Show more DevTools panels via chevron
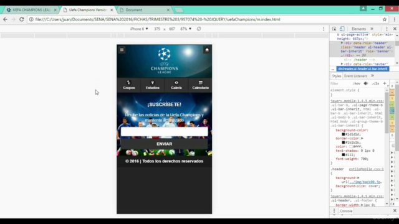Image resolution: width=399 pixels, height=224 pixels. pos(372,29)
